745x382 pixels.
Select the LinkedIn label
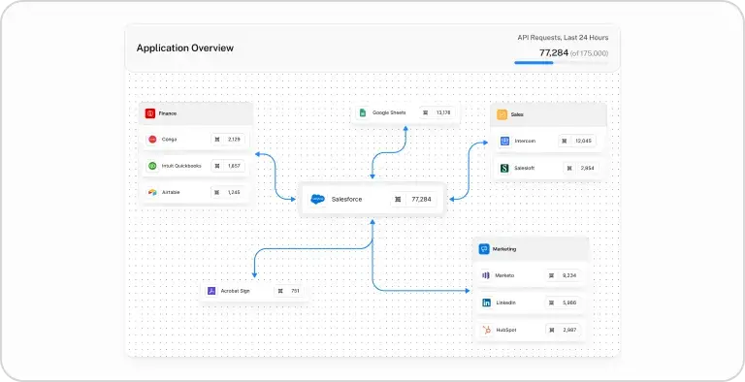[x=506, y=302]
